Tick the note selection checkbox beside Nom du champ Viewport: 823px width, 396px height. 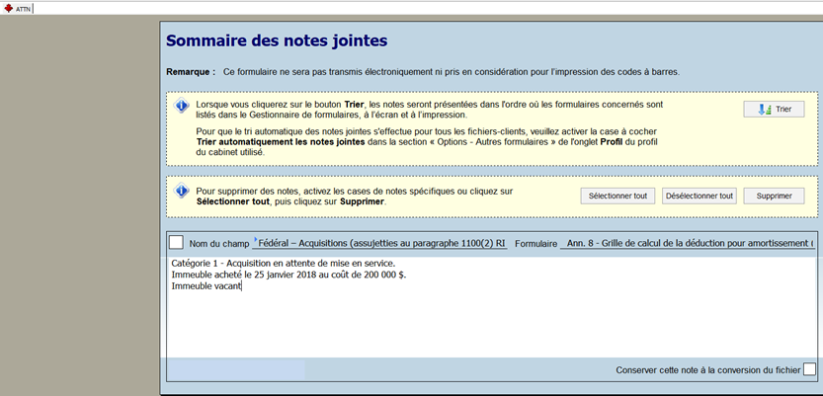point(176,243)
